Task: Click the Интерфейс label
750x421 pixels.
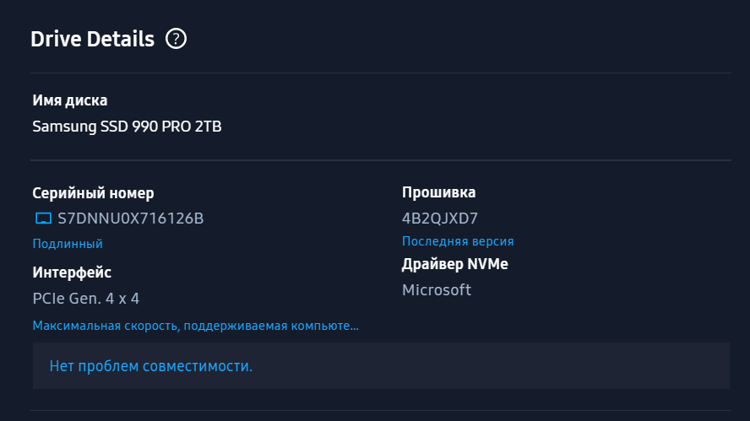Action: click(72, 273)
